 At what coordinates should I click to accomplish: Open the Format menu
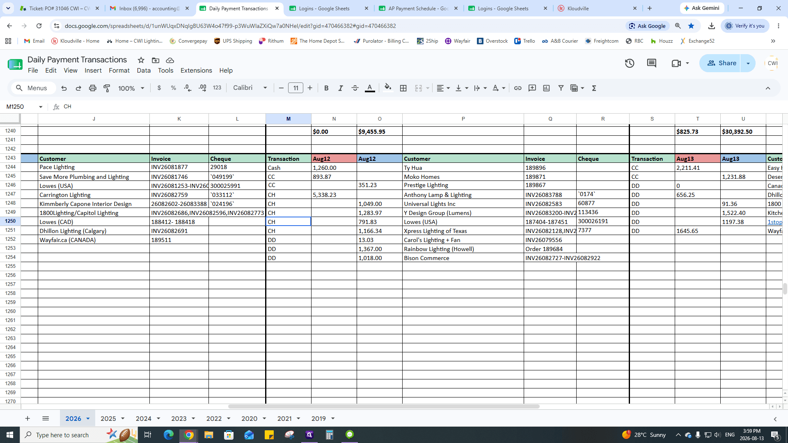pos(119,71)
